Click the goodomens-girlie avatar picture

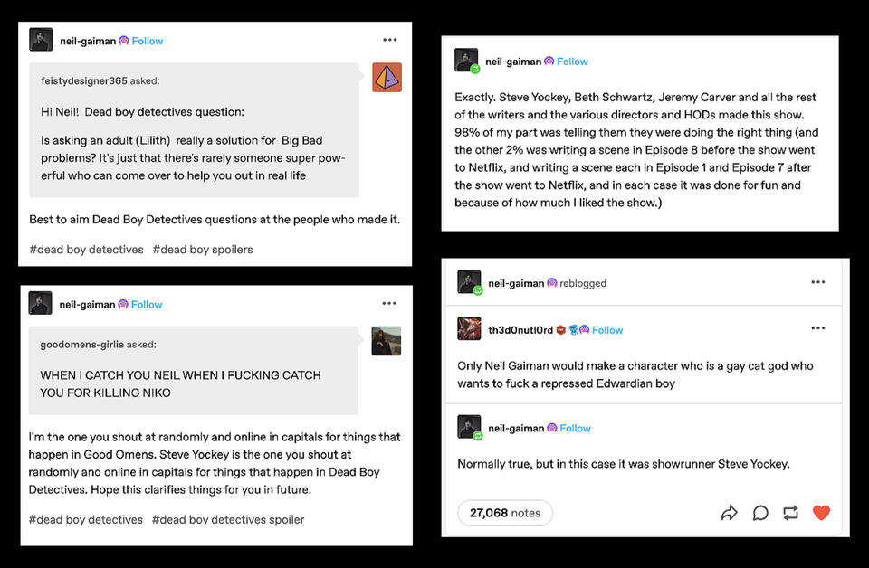386,340
